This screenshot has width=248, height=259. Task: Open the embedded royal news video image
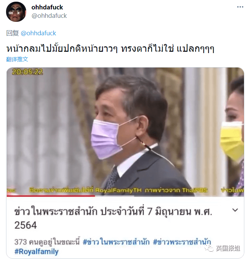click(x=125, y=131)
